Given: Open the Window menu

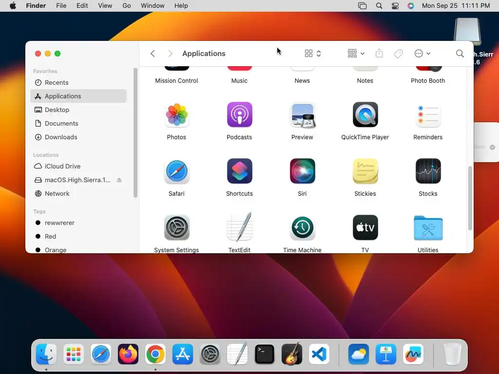Looking at the screenshot, I should pyautogui.click(x=153, y=6).
